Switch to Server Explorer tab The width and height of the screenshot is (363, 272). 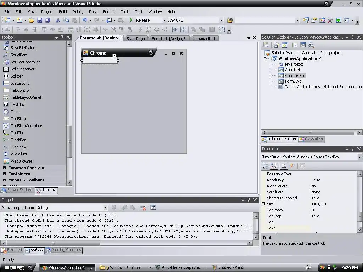(x=18, y=190)
